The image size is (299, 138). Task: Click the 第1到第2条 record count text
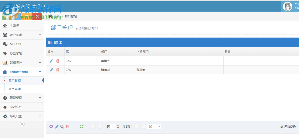[288, 127]
